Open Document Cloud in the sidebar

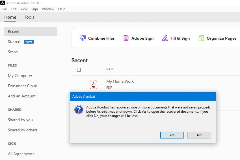(23, 86)
